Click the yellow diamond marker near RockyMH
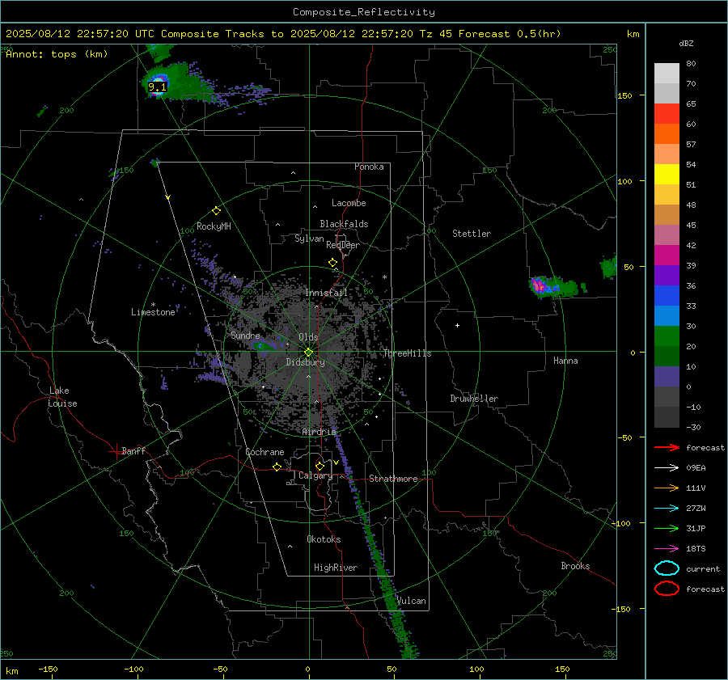Viewport: 728px width, 680px height. tap(216, 211)
